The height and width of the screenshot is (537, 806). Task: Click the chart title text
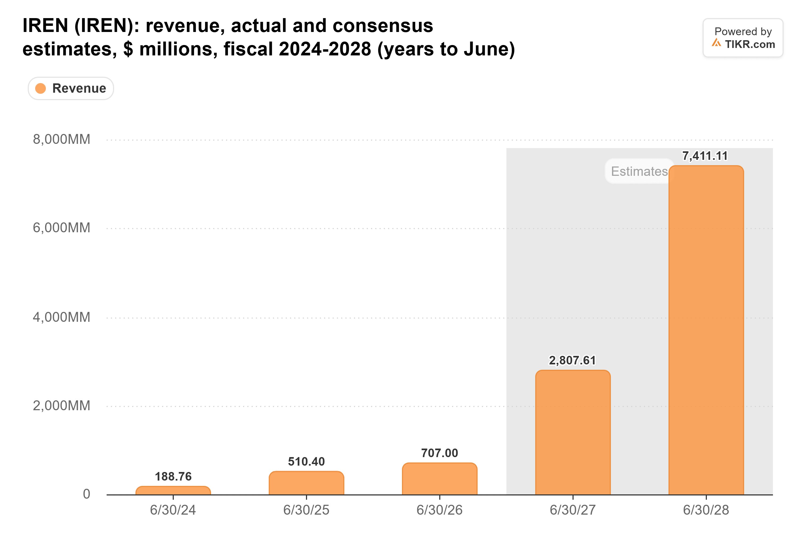(269, 37)
